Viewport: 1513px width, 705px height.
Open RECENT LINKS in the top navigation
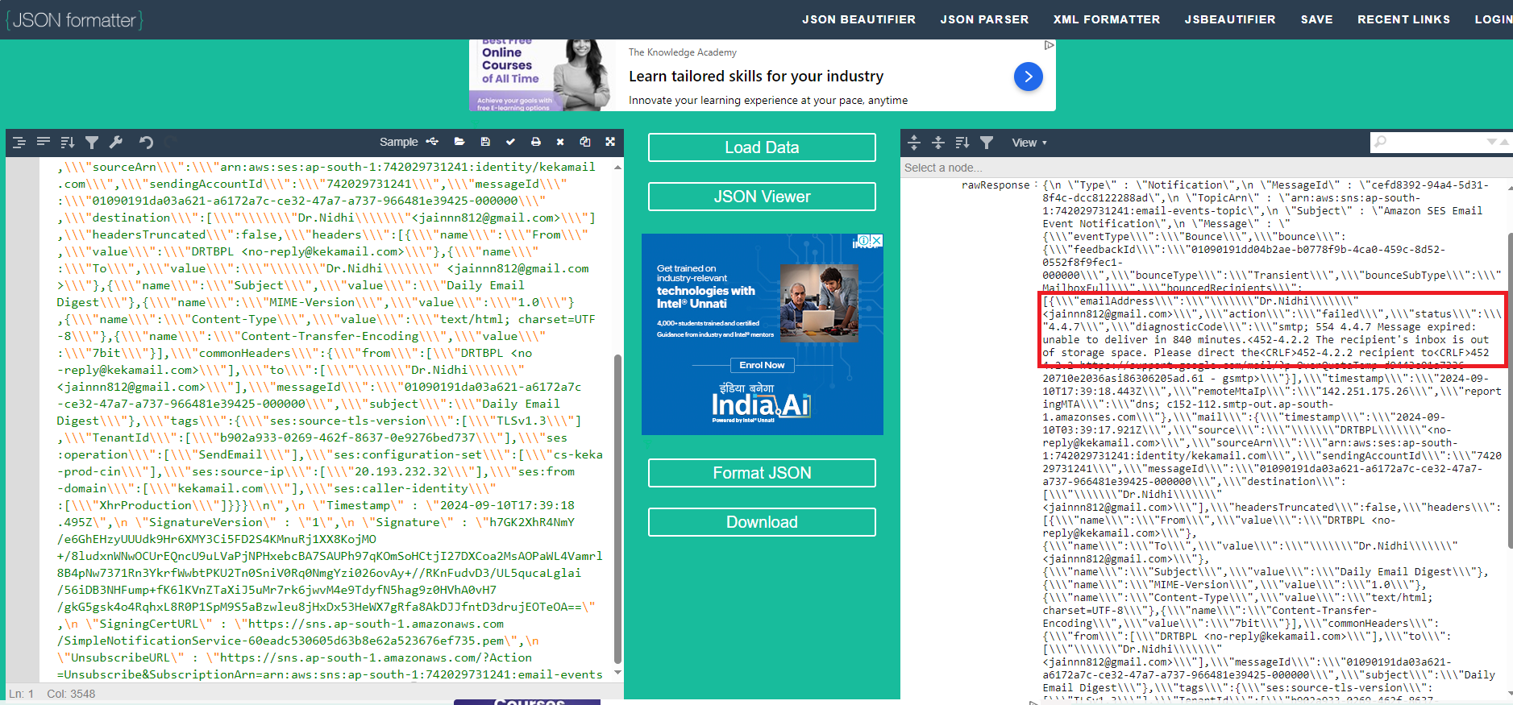[1403, 19]
